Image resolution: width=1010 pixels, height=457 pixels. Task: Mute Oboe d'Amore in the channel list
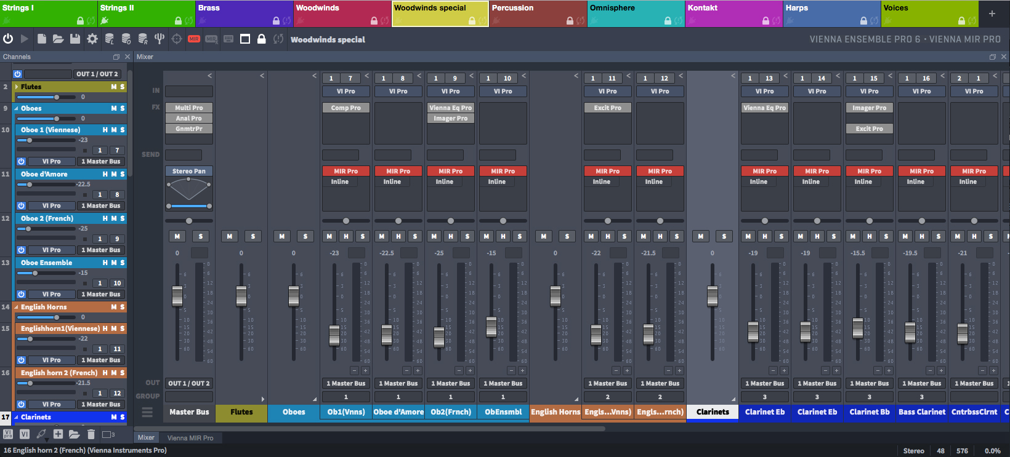coord(114,174)
